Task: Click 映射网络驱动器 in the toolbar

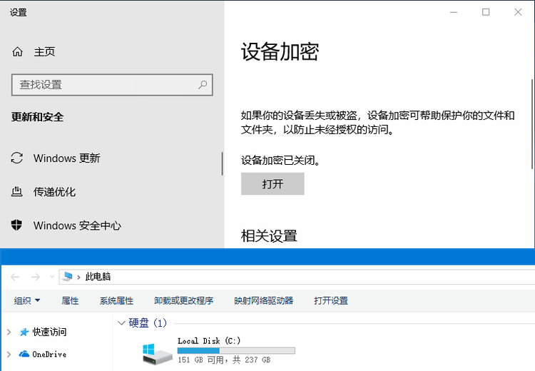Action: tap(264, 300)
